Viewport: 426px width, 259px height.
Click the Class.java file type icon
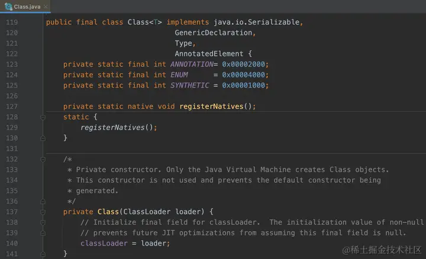tap(8, 7)
